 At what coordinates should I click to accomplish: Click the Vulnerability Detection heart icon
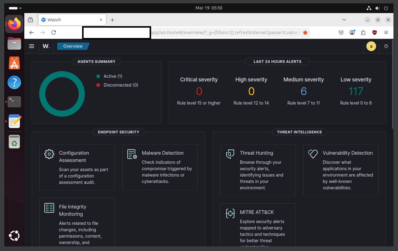313,154
